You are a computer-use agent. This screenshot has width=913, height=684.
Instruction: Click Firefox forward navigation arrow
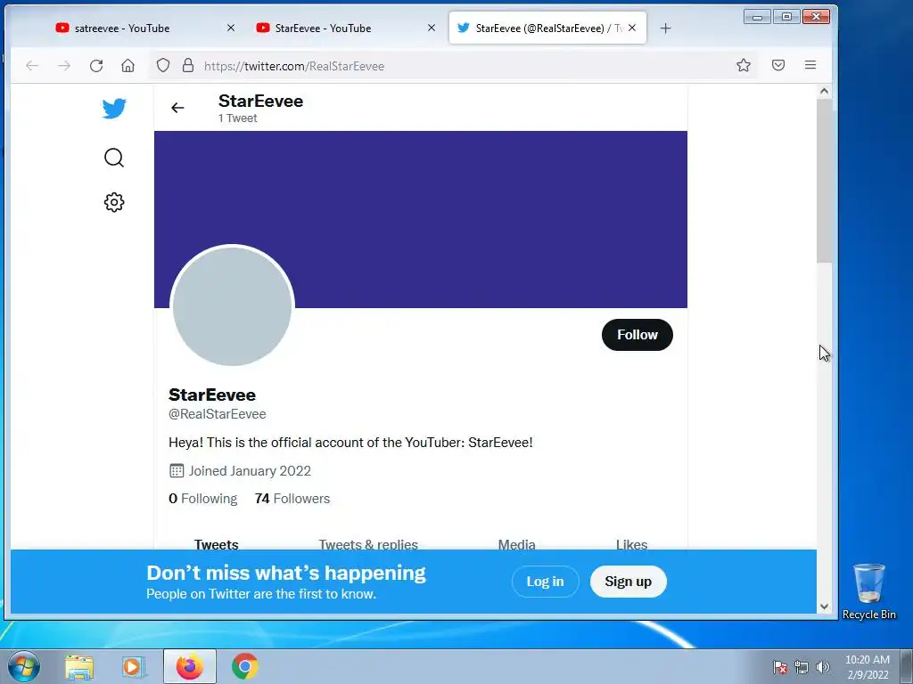tap(64, 66)
